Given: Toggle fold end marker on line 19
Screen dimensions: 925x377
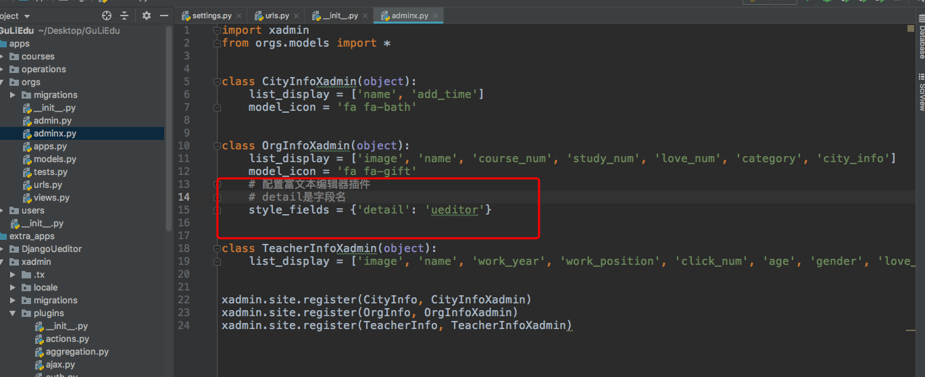Looking at the screenshot, I should click(217, 261).
